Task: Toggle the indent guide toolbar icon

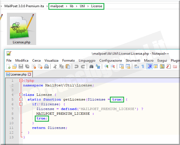Action: point(149,66)
